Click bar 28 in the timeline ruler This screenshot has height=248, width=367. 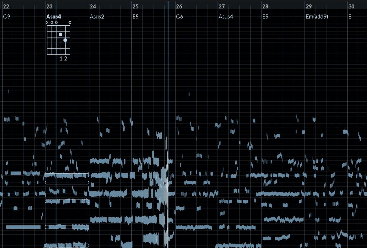265,6
